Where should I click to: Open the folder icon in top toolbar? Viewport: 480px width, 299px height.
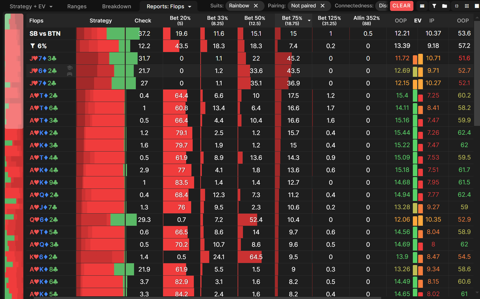pos(444,6)
